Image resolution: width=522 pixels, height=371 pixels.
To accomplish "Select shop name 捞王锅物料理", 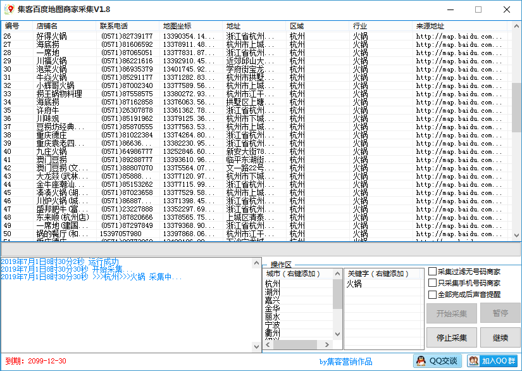I will 59,94.
